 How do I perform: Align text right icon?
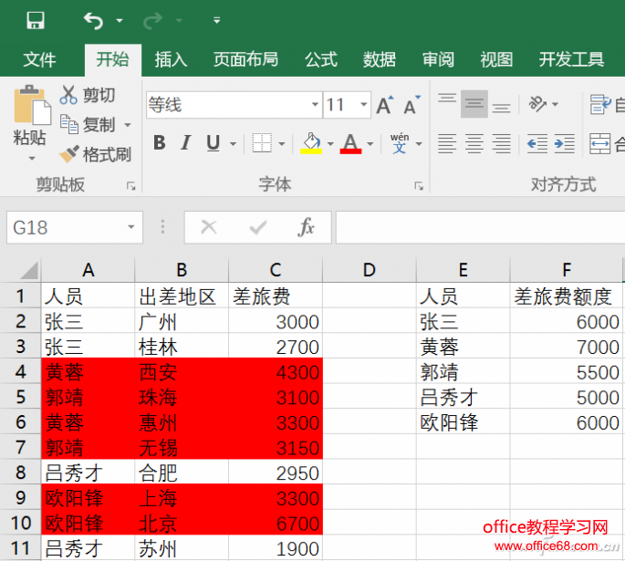[x=502, y=143]
